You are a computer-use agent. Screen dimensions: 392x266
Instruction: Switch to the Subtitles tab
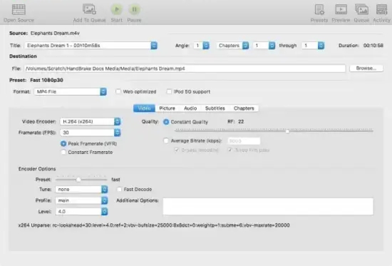(x=215, y=108)
